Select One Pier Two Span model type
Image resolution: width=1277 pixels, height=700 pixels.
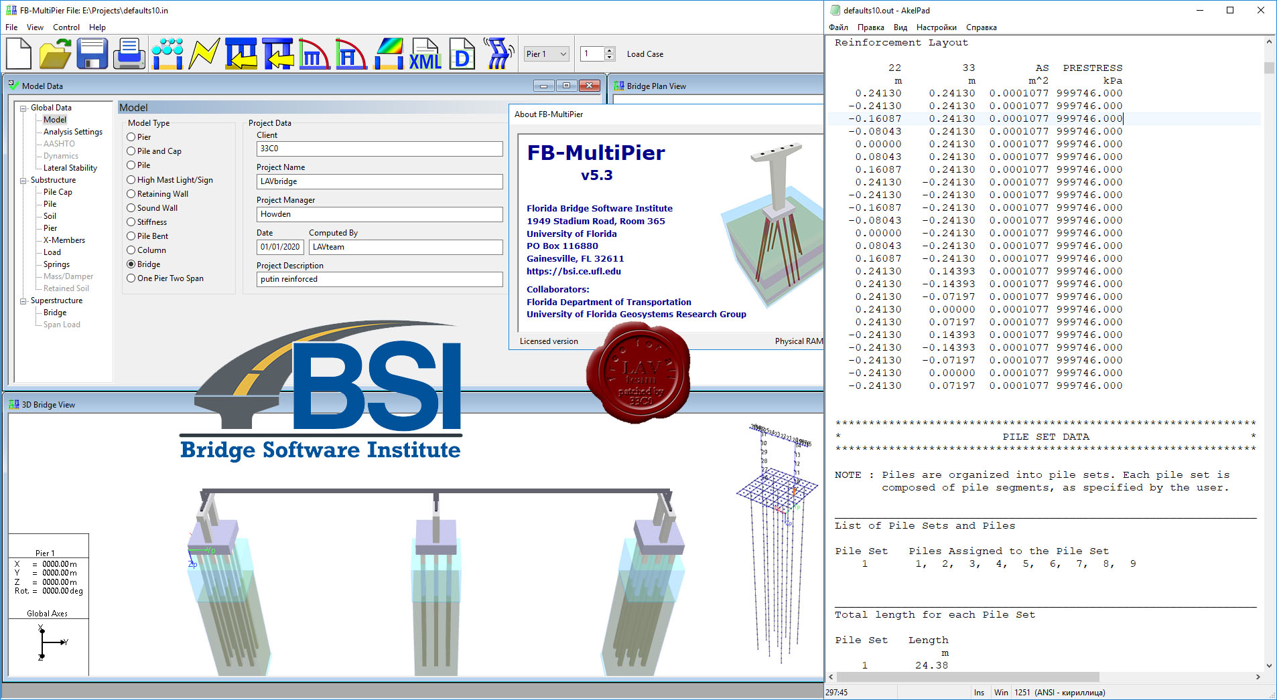[131, 278]
